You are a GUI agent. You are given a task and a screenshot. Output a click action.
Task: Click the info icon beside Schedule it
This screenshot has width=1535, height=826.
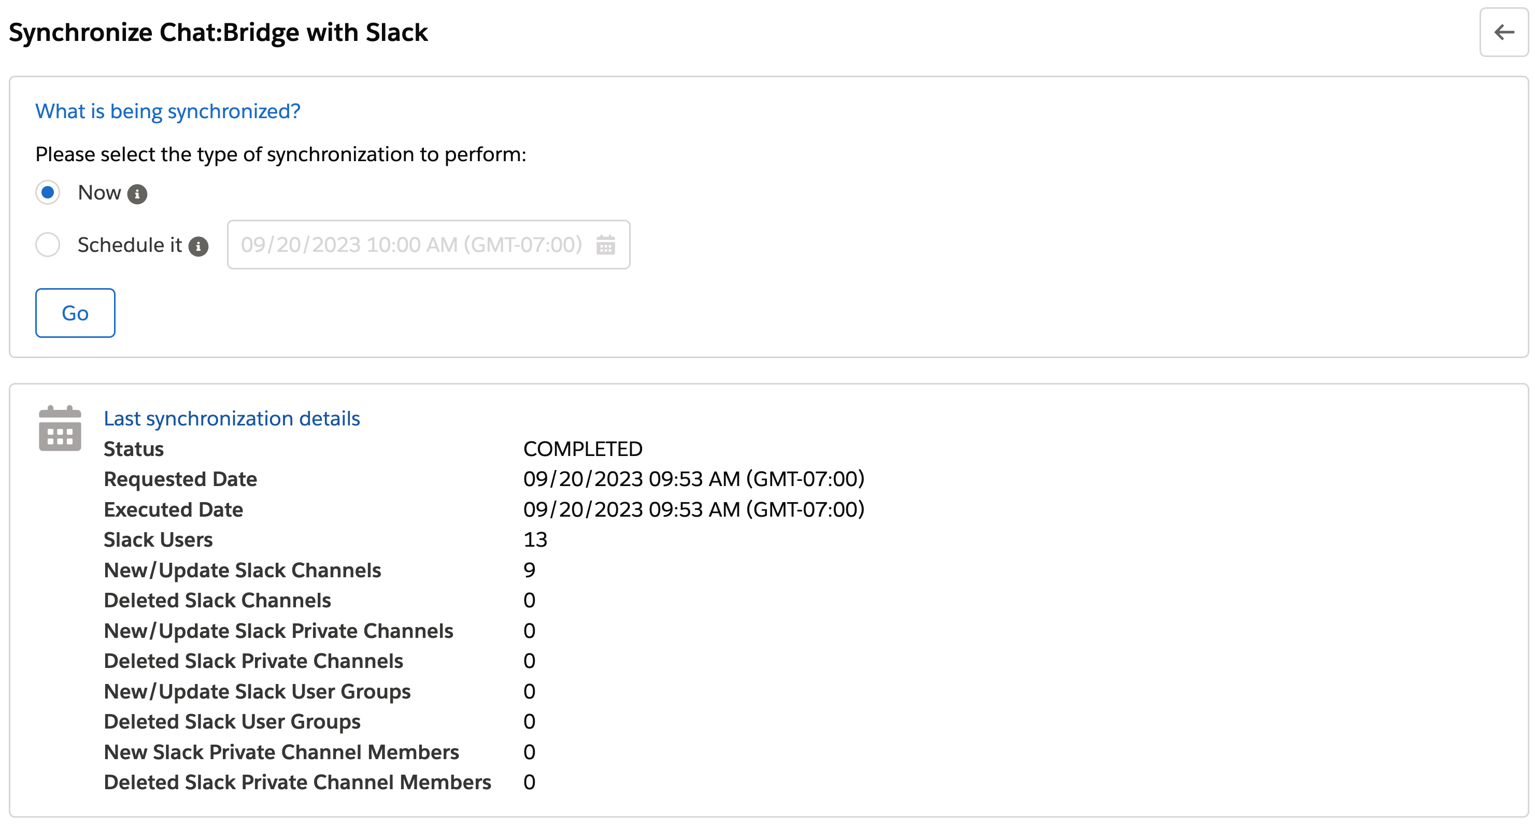pyautogui.click(x=198, y=246)
